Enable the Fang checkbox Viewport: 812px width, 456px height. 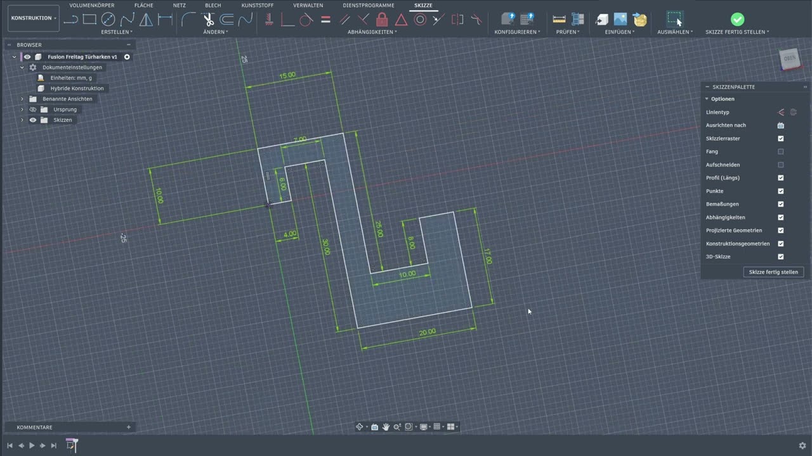[x=781, y=151]
